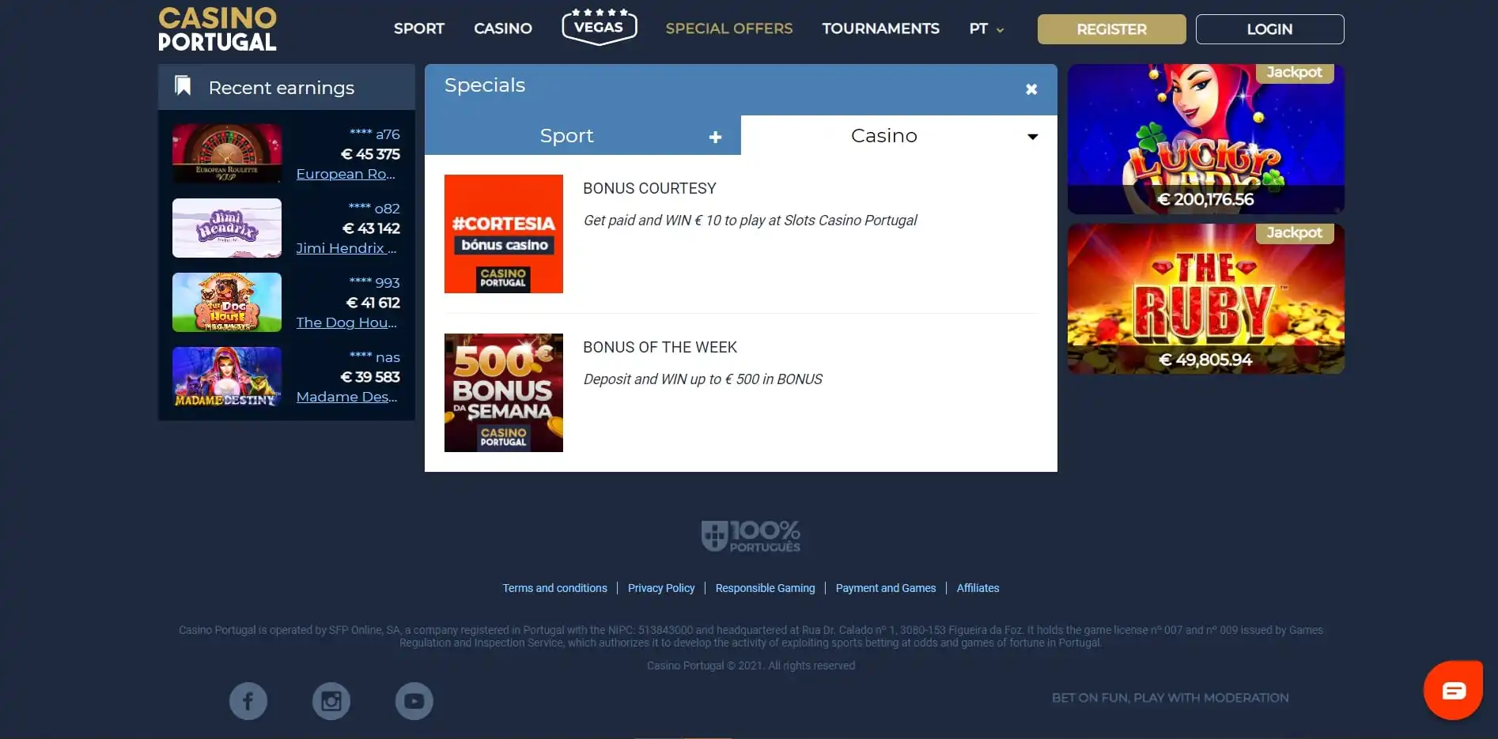1498x739 pixels.
Task: Open YouTube channel icon
Action: coord(414,701)
